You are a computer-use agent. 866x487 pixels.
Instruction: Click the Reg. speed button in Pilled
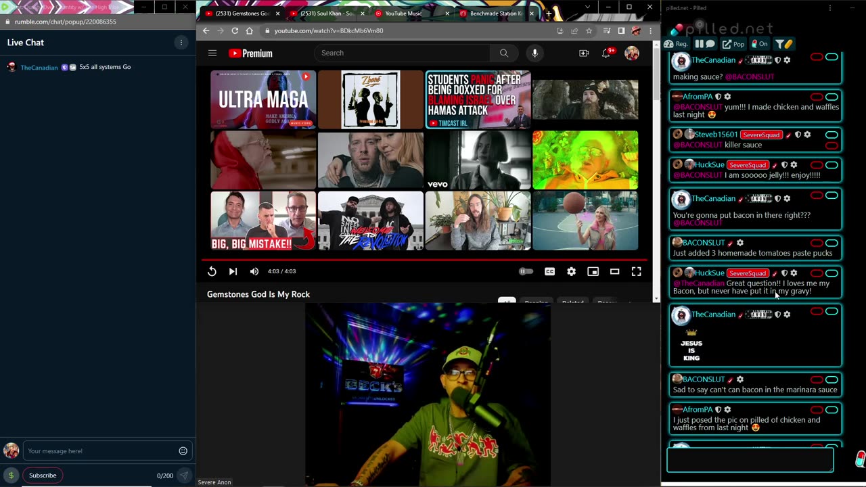677,44
